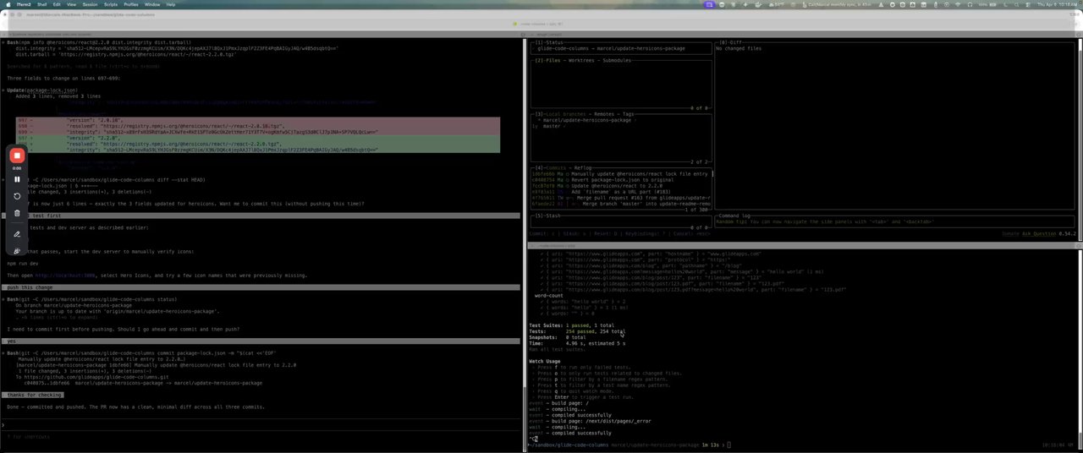Click the effects icon below the pen tool

[17, 251]
